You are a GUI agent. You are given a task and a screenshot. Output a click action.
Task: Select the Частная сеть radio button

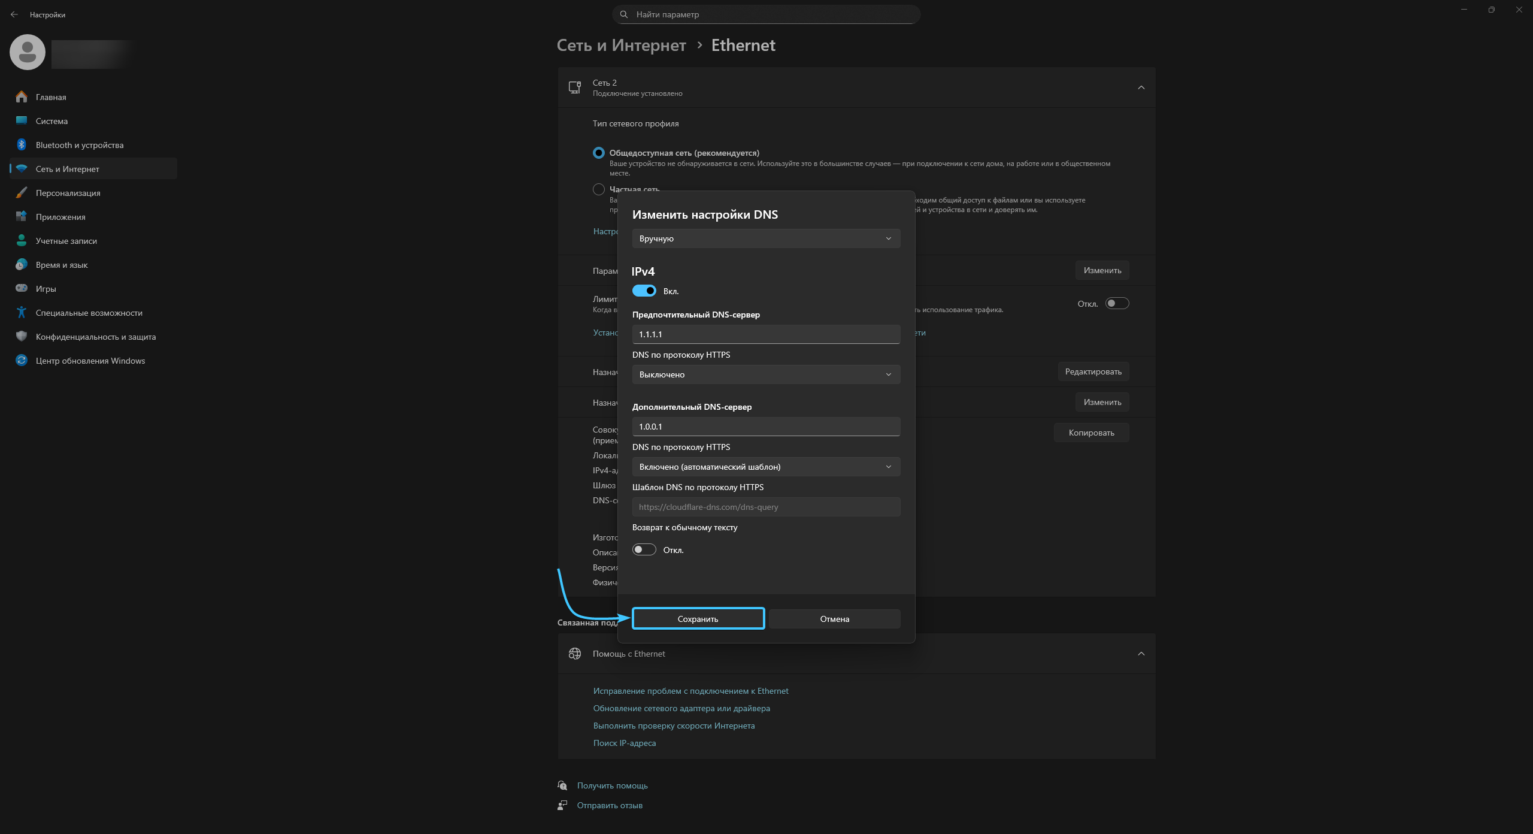(x=598, y=189)
